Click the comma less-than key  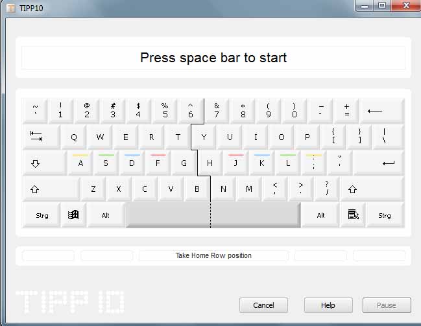274,189
